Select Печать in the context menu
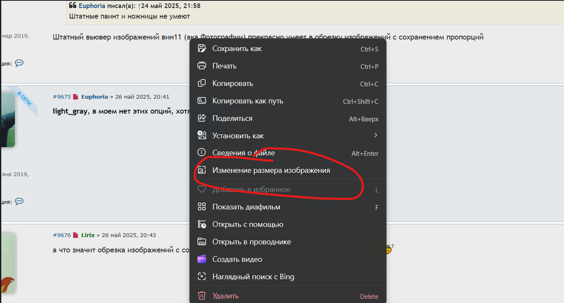 [288, 66]
